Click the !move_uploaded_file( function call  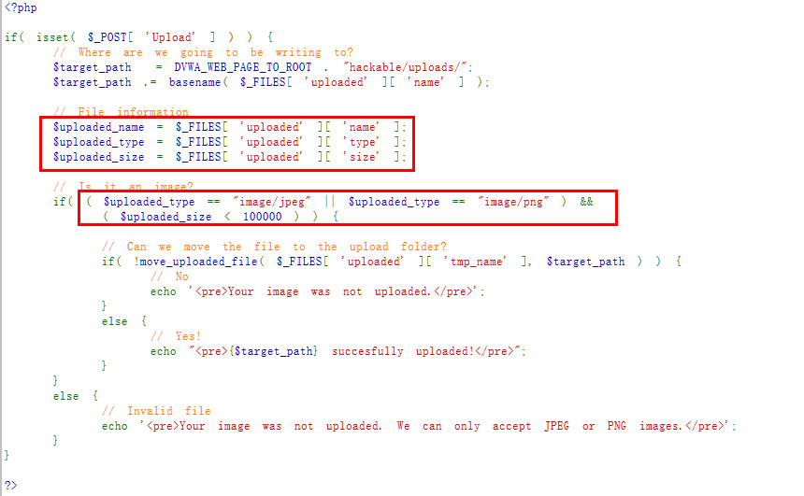[x=199, y=262]
